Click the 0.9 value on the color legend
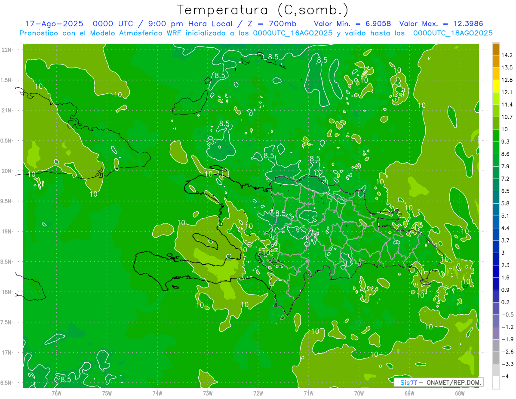 tap(506, 290)
